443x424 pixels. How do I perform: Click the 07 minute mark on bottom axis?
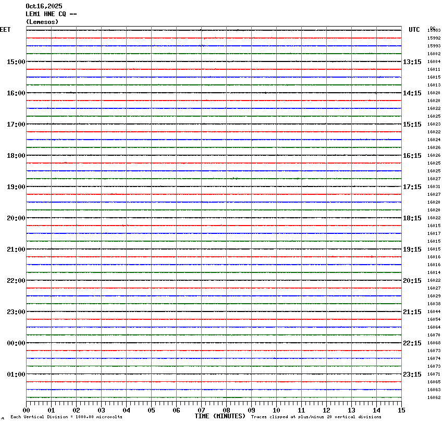coord(202,410)
